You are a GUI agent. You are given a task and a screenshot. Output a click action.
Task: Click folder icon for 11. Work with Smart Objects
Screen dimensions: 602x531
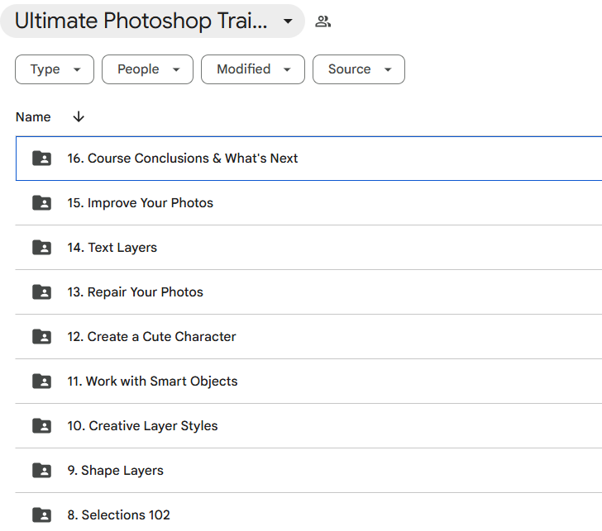coord(42,381)
